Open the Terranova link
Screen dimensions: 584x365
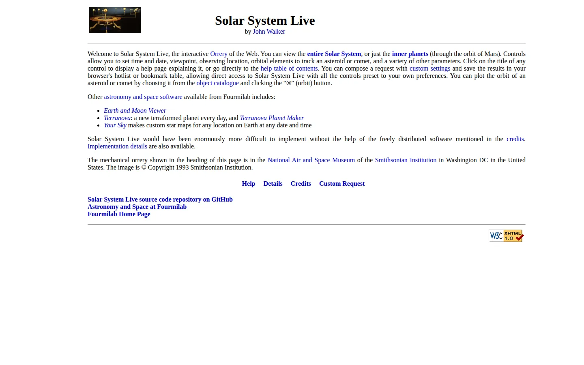(117, 118)
